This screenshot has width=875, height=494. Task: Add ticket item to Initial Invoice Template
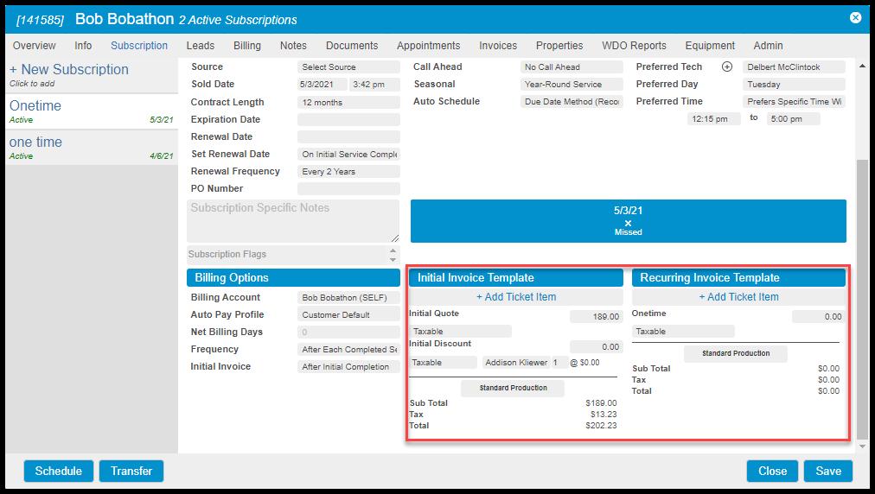516,297
